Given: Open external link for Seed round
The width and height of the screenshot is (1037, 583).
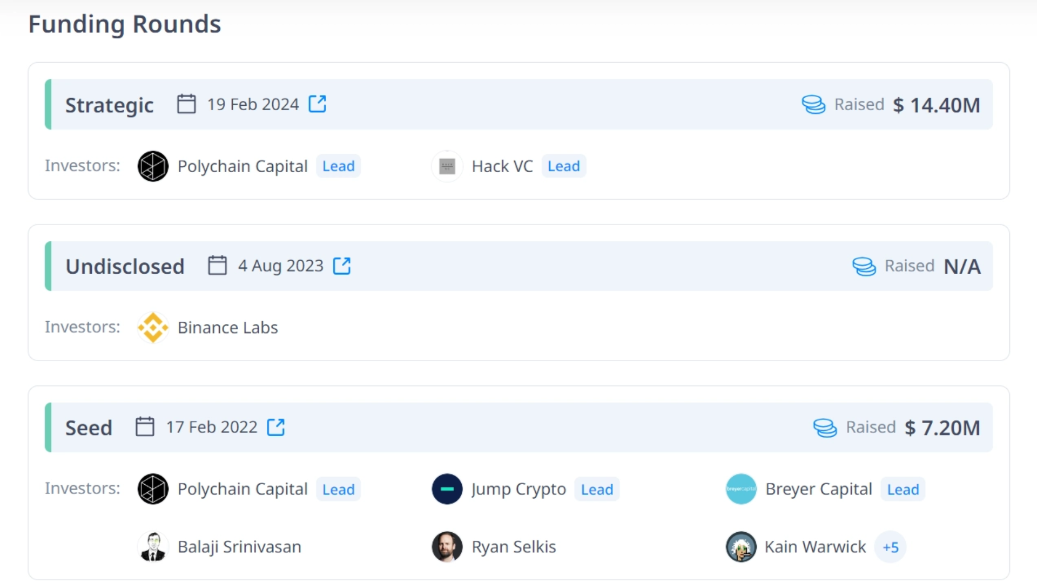Looking at the screenshot, I should 276,427.
